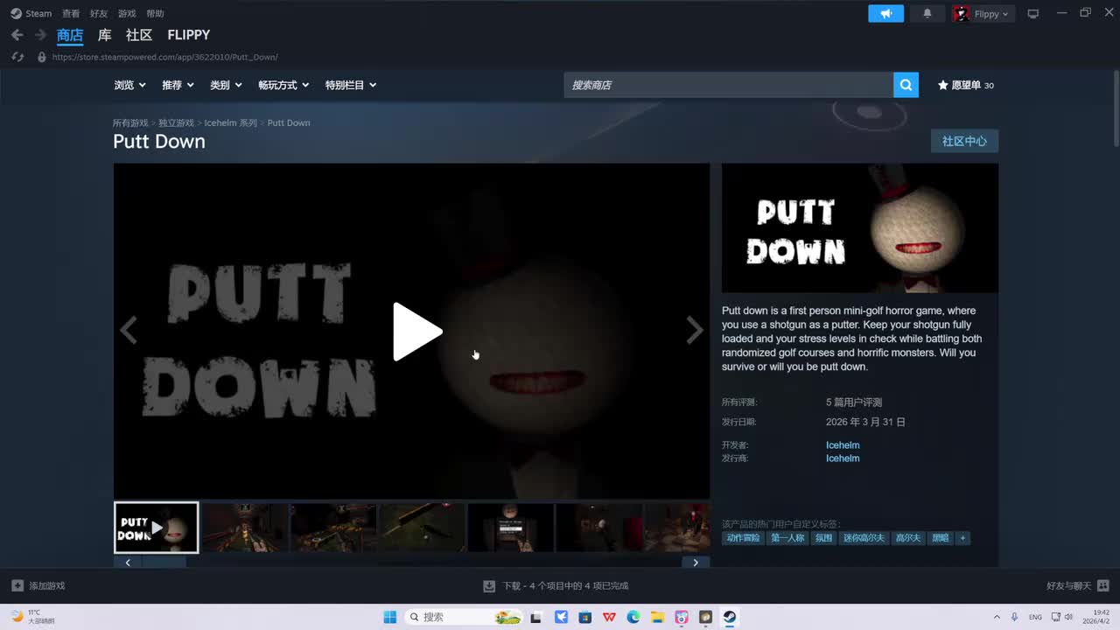Screen dimensions: 1120x630
Task: Open the Friends & Chat icon
Action: tap(1102, 585)
